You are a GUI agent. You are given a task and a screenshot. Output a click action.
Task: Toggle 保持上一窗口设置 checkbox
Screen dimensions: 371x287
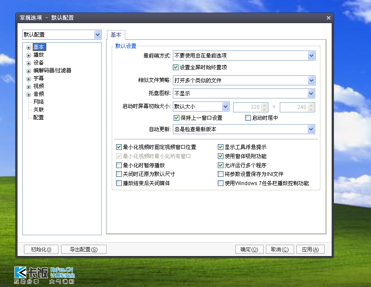pos(176,118)
